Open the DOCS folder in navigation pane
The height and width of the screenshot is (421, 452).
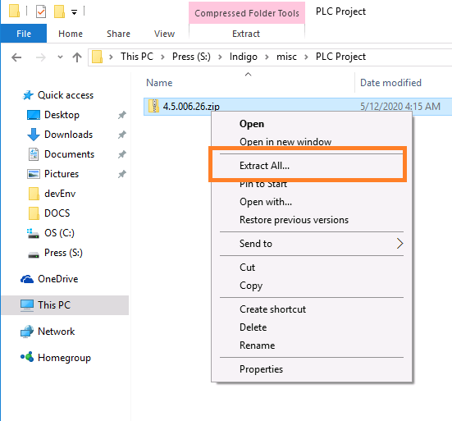[57, 213]
